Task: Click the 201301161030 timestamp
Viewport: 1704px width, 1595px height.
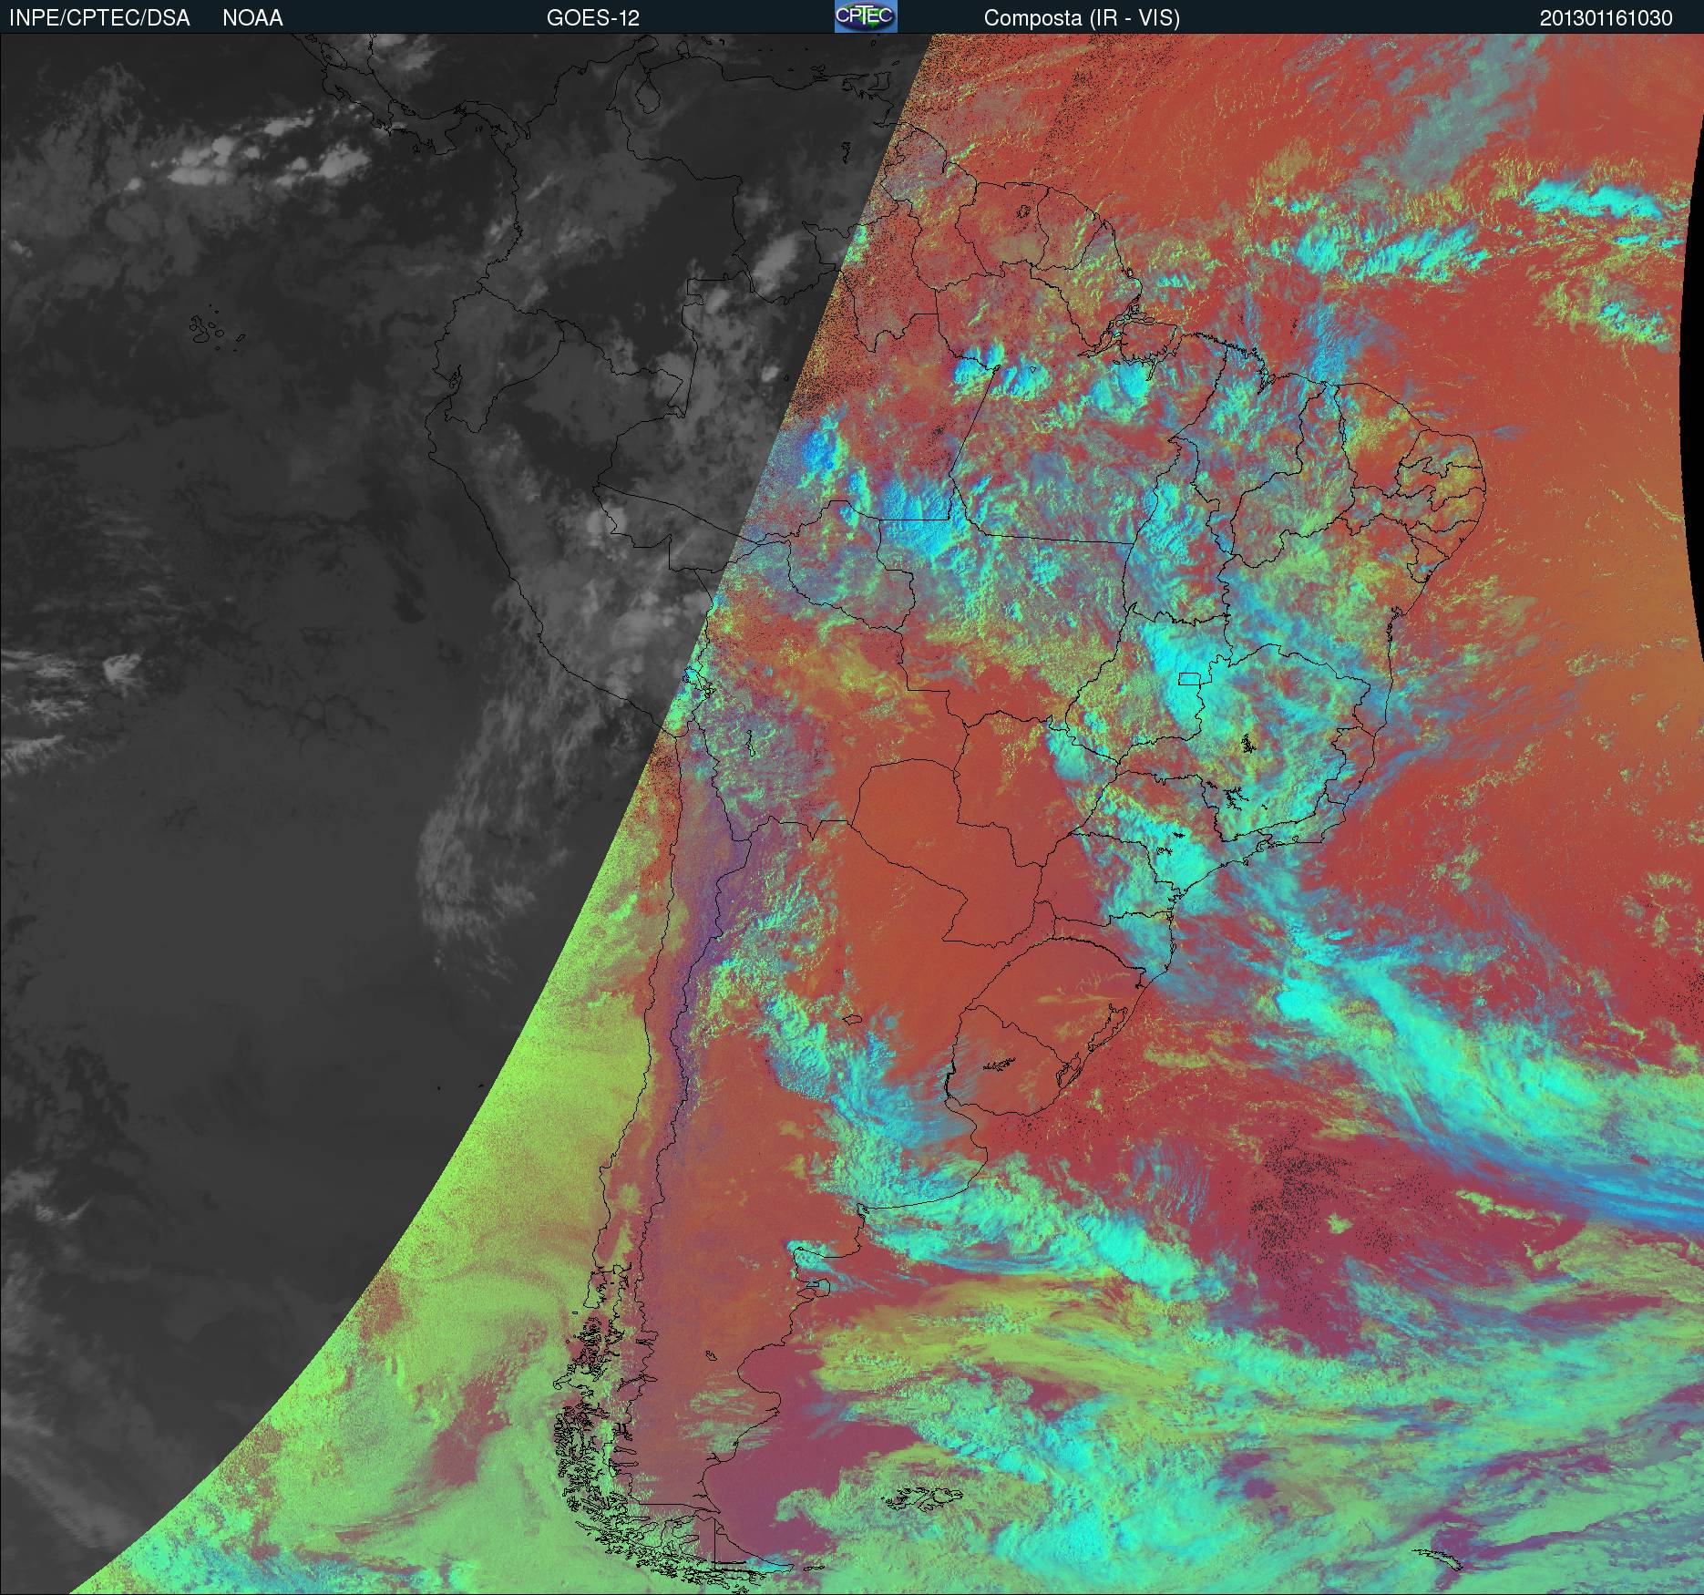Action: tap(1606, 18)
